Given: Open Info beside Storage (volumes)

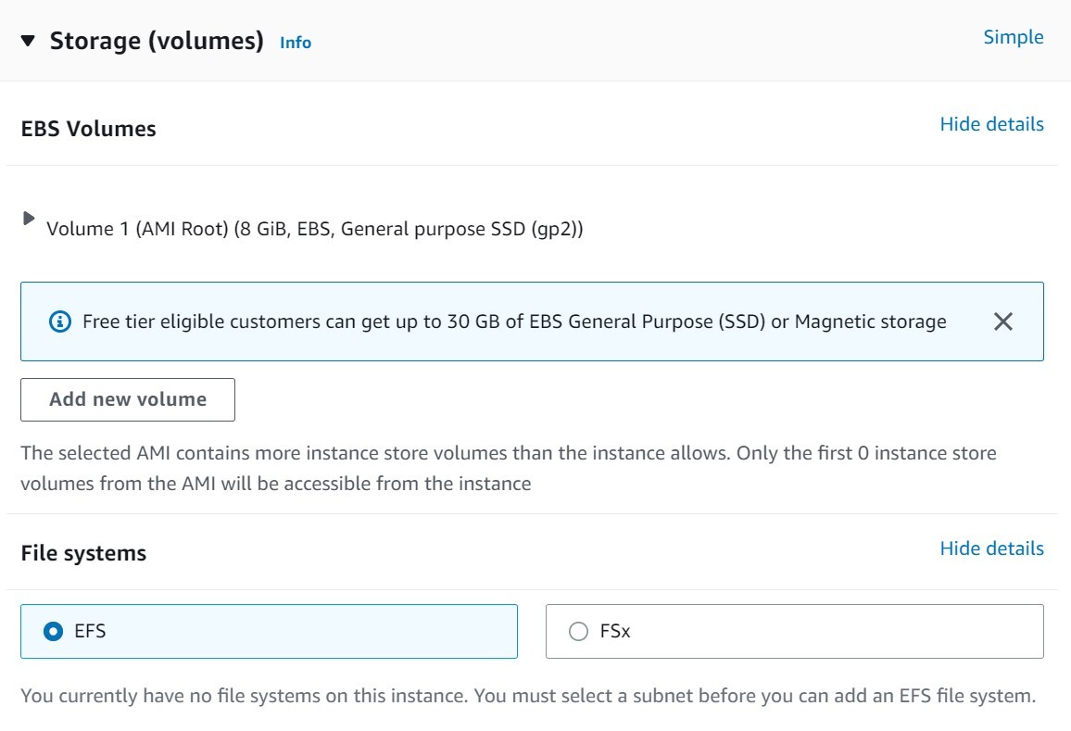Looking at the screenshot, I should pyautogui.click(x=295, y=43).
